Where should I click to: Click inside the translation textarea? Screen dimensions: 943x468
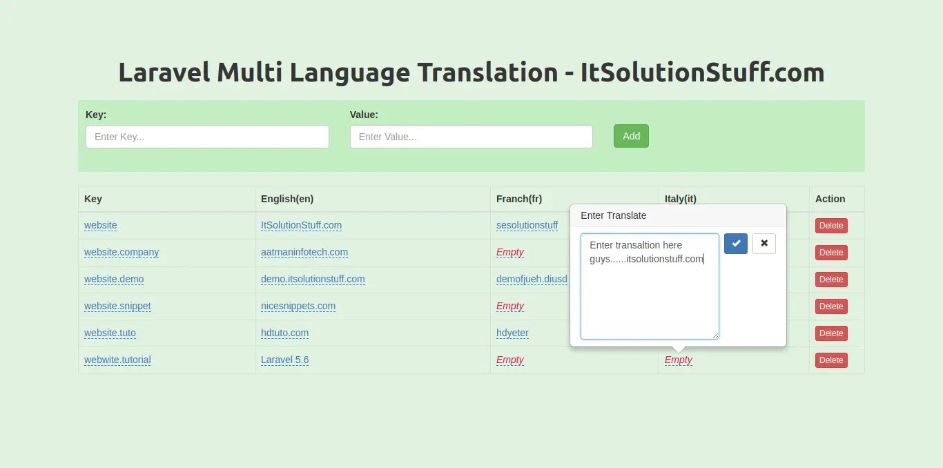tap(649, 297)
